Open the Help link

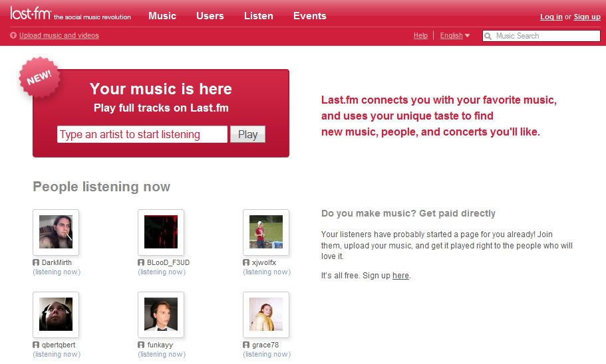point(420,35)
